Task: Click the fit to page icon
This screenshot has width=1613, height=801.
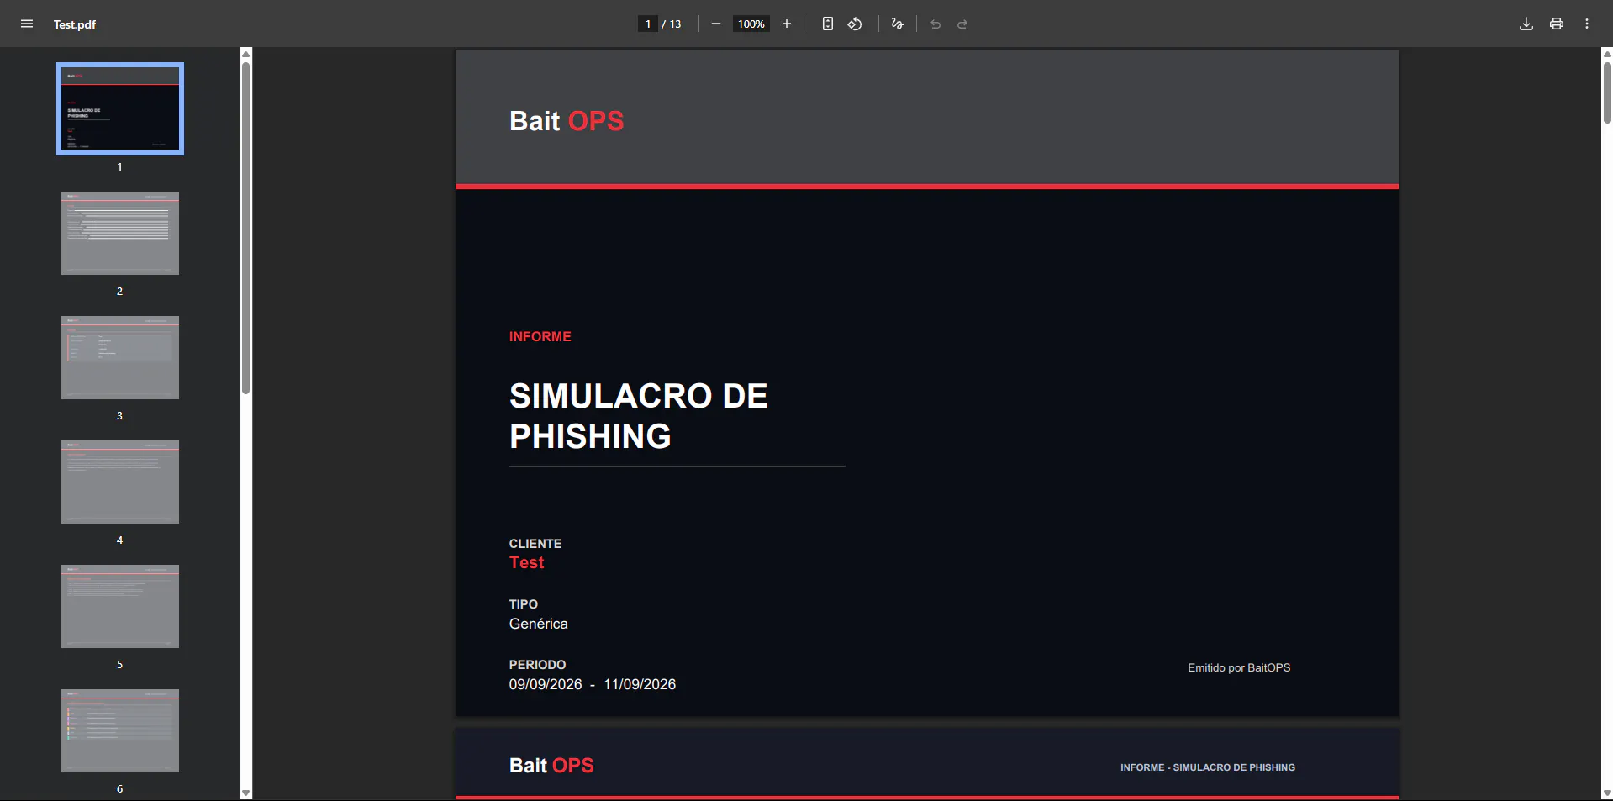Action: click(828, 24)
